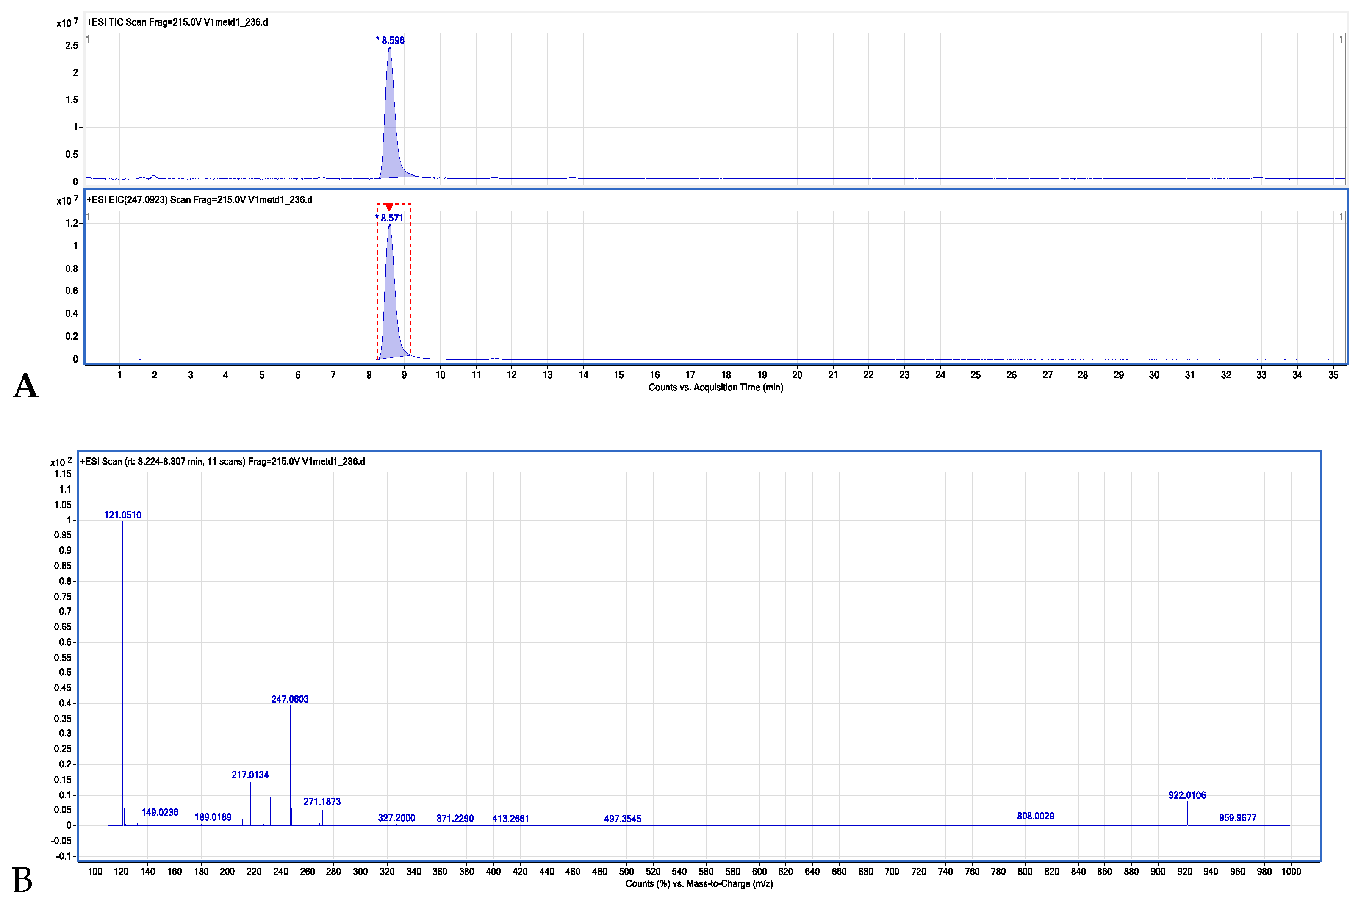
Task: Select the 413.2661 m/z label
Action: click(x=510, y=818)
